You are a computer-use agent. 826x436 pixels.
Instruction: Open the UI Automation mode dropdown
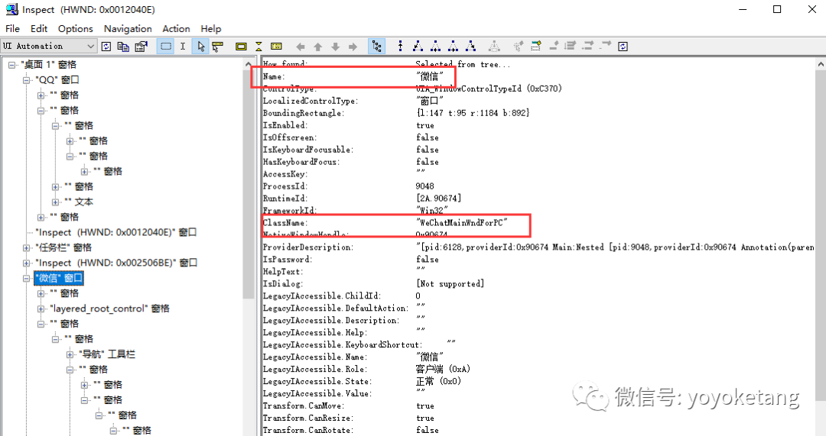click(x=48, y=47)
